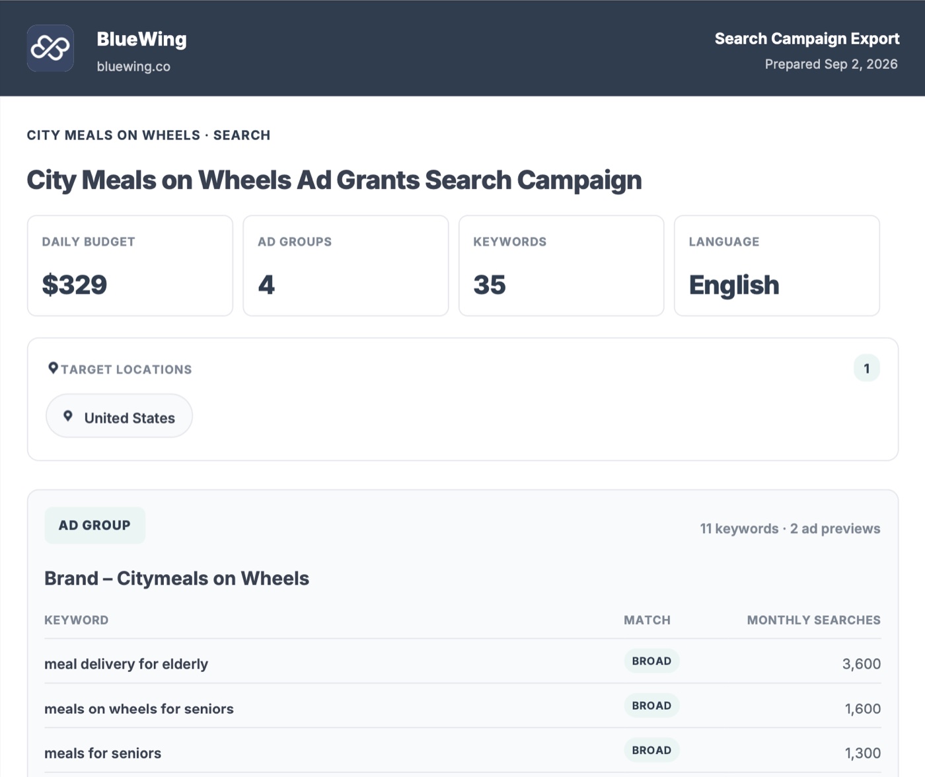
Task: Click the BlueWing brand name
Action: [141, 39]
